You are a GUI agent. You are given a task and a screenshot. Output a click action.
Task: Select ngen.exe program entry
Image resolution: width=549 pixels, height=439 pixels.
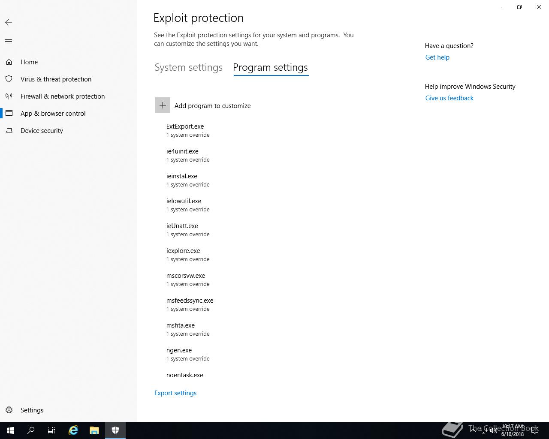point(187,354)
